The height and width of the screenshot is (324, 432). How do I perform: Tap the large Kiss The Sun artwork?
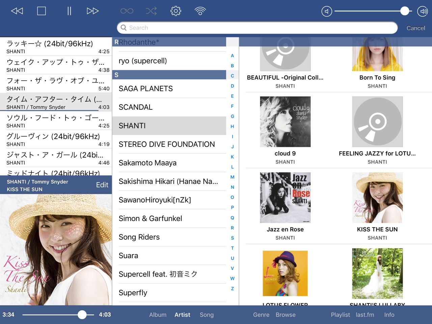pos(56,250)
